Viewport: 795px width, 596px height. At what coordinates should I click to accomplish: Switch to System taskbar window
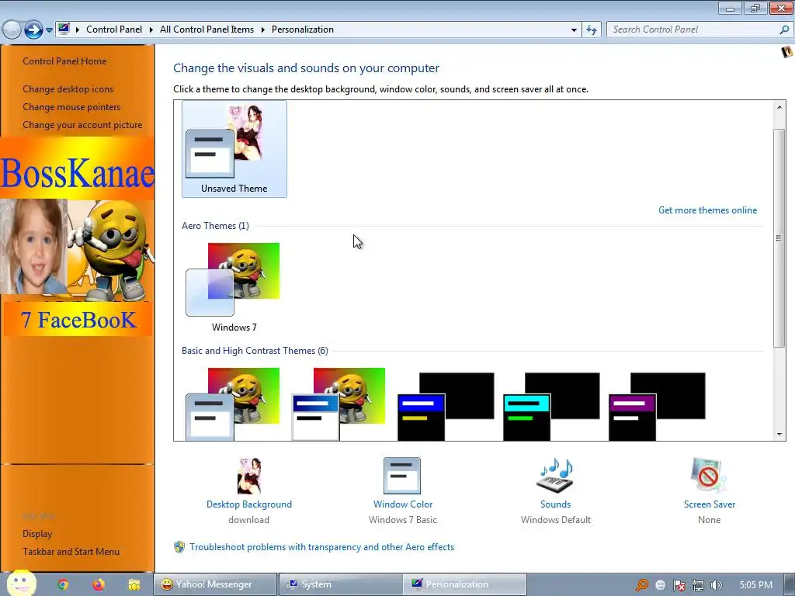click(340, 584)
